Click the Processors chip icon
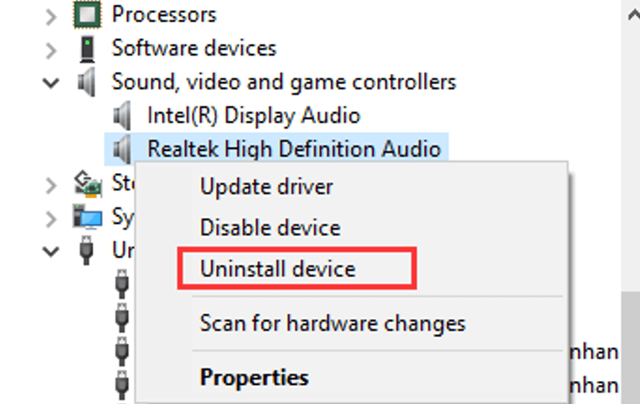640x404 pixels. 87,15
